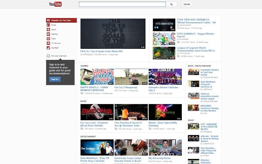
Task: Click the Browse channels link
Action: pyautogui.click(x=59, y=56)
